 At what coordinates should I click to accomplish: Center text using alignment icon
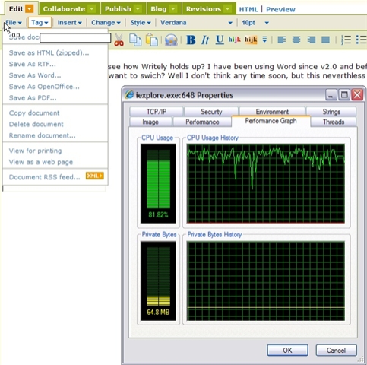[x=296, y=40]
